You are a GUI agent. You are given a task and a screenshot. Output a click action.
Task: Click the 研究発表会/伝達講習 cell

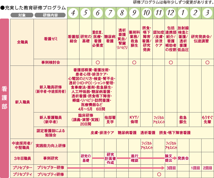(x=201, y=39)
